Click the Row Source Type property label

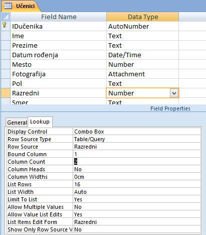40,139
